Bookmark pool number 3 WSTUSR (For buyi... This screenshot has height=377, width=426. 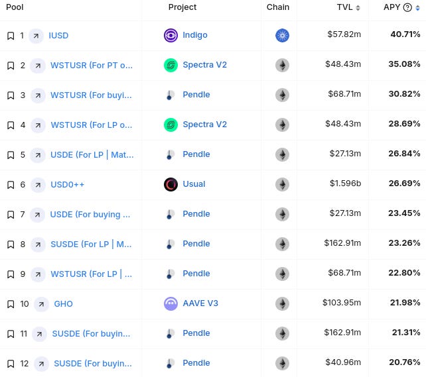tap(11, 95)
